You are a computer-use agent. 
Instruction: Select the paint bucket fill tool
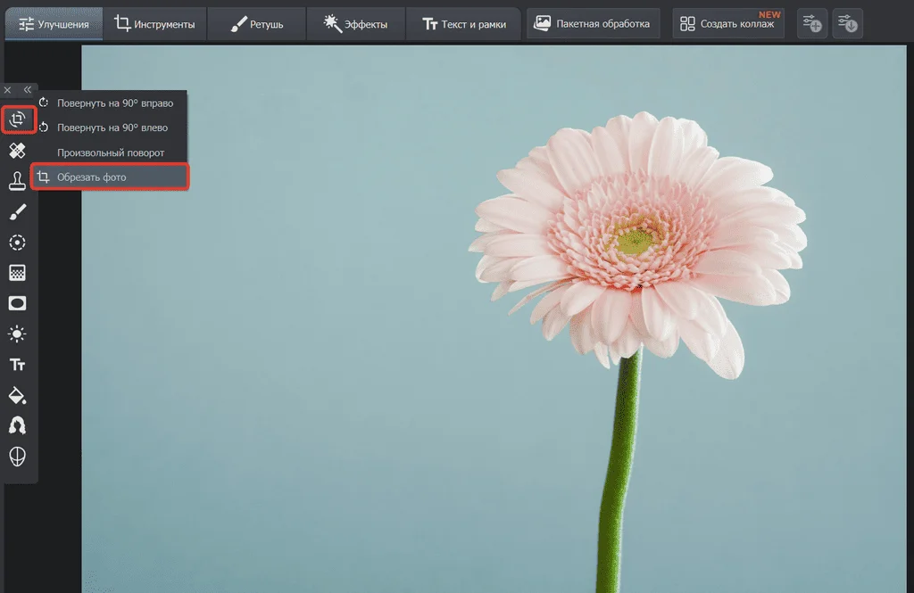click(x=18, y=395)
